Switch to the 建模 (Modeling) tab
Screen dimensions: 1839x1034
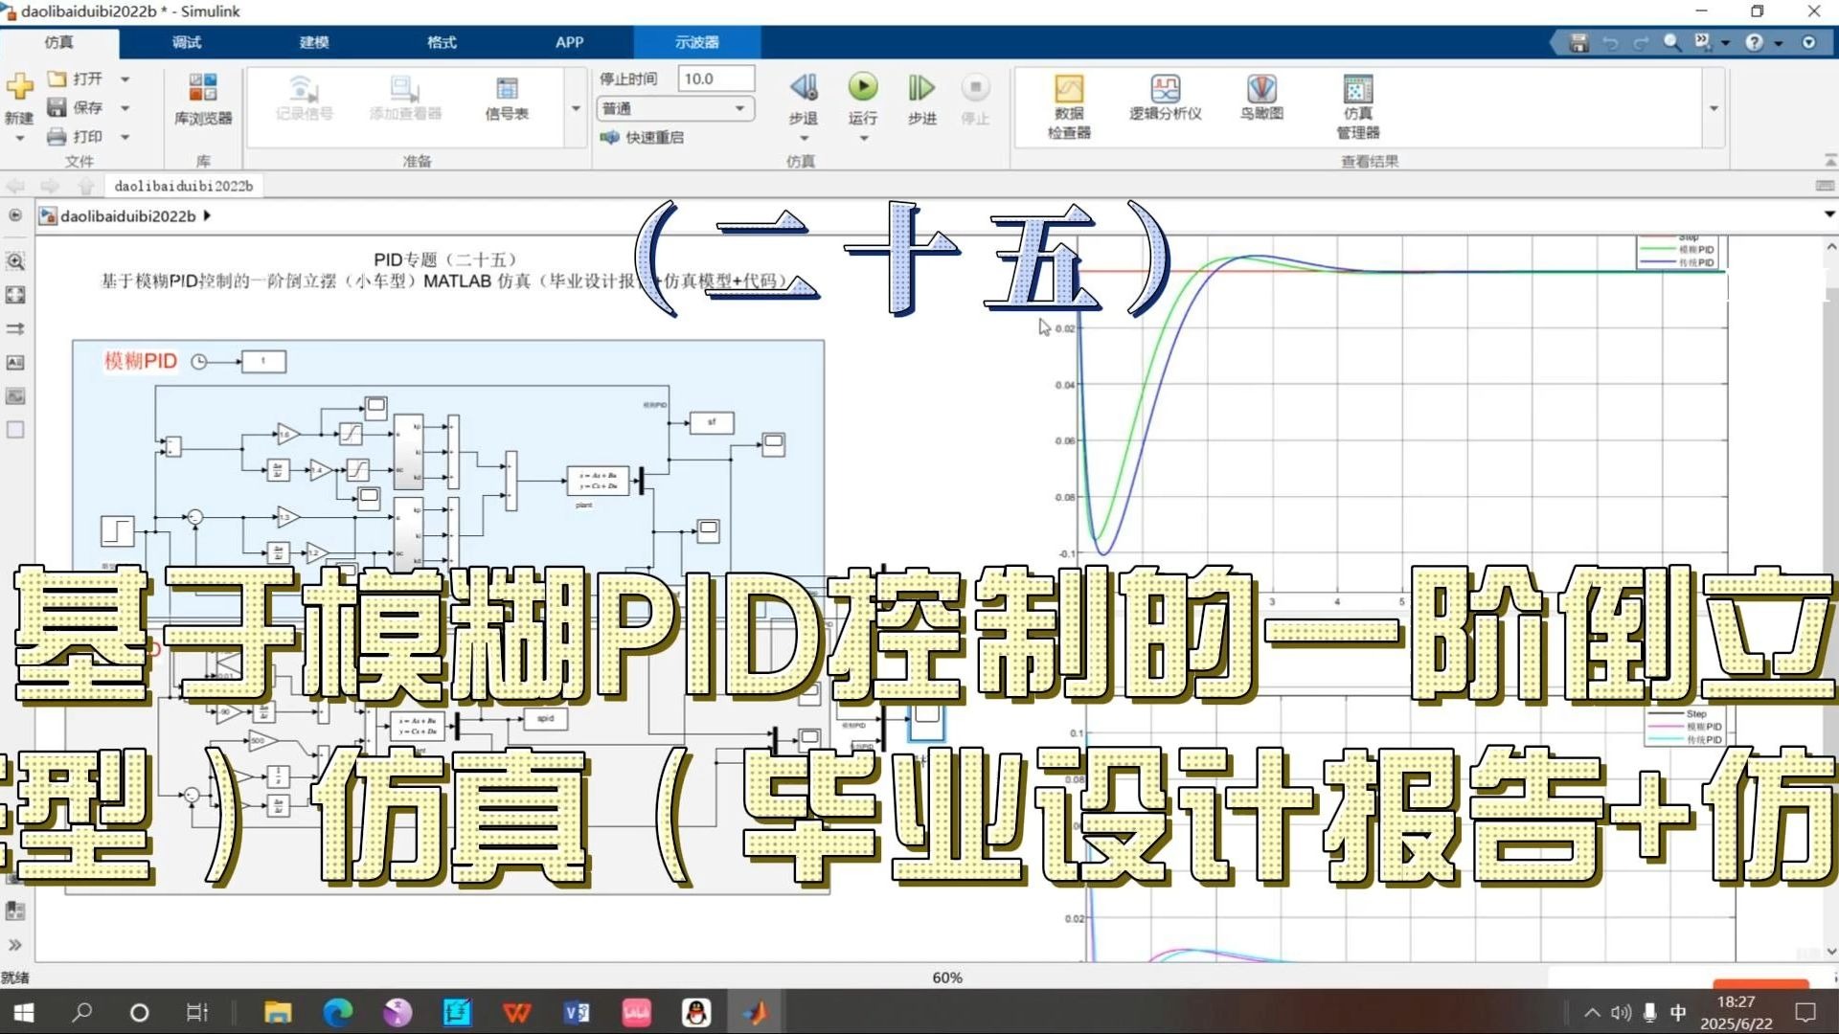point(314,42)
